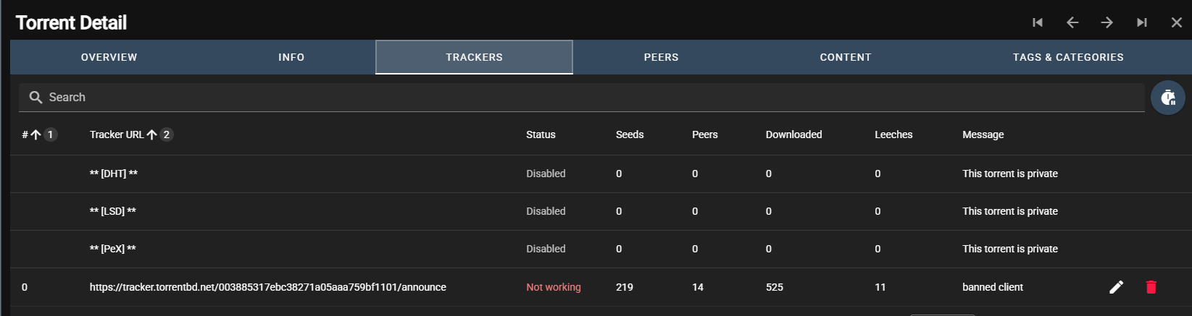The width and height of the screenshot is (1192, 316).
Task: Open the Info tab
Action: click(x=291, y=57)
